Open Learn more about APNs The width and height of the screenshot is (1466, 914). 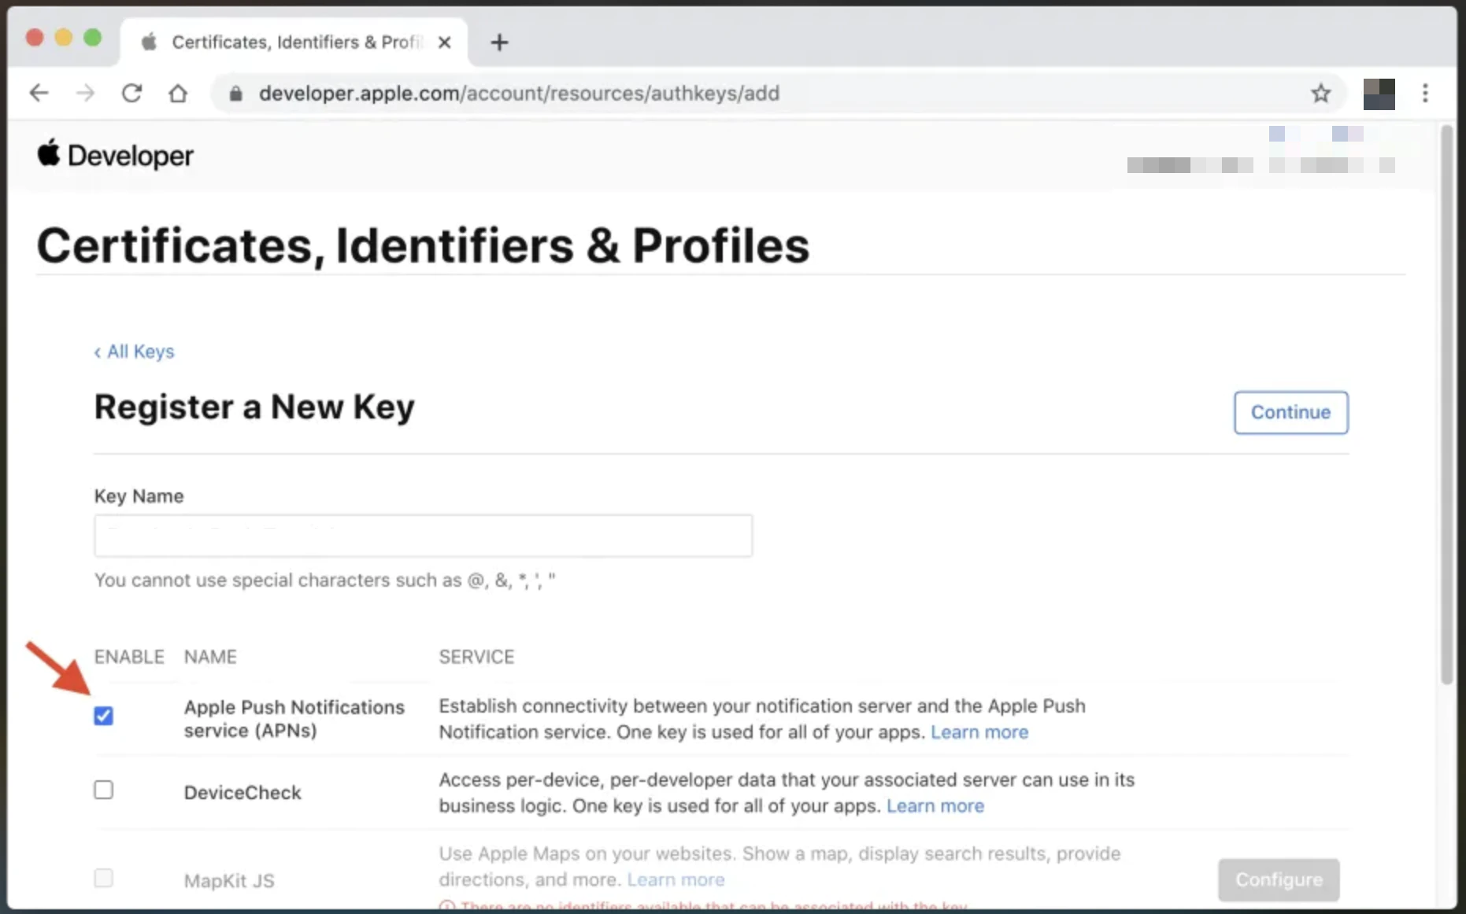[x=979, y=732]
